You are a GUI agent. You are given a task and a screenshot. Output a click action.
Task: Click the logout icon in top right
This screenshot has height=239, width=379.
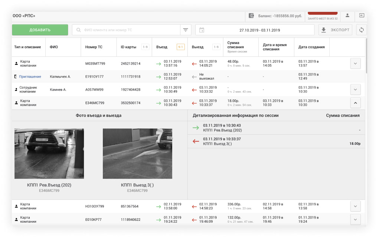point(361,16)
